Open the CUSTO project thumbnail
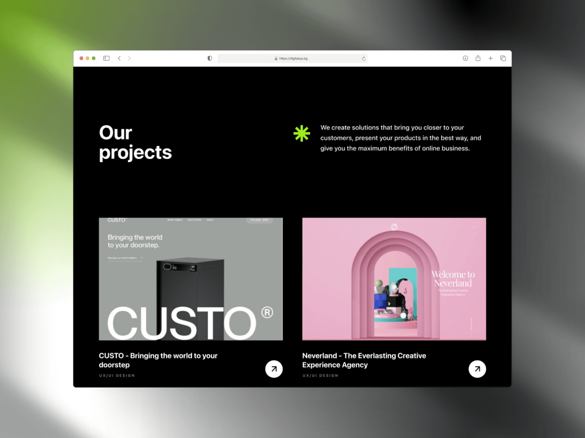Image resolution: width=585 pixels, height=438 pixels. coord(191,279)
